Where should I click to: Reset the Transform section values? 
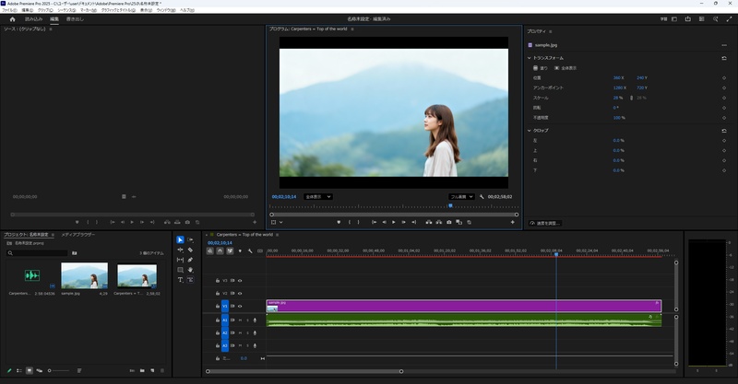tap(724, 58)
